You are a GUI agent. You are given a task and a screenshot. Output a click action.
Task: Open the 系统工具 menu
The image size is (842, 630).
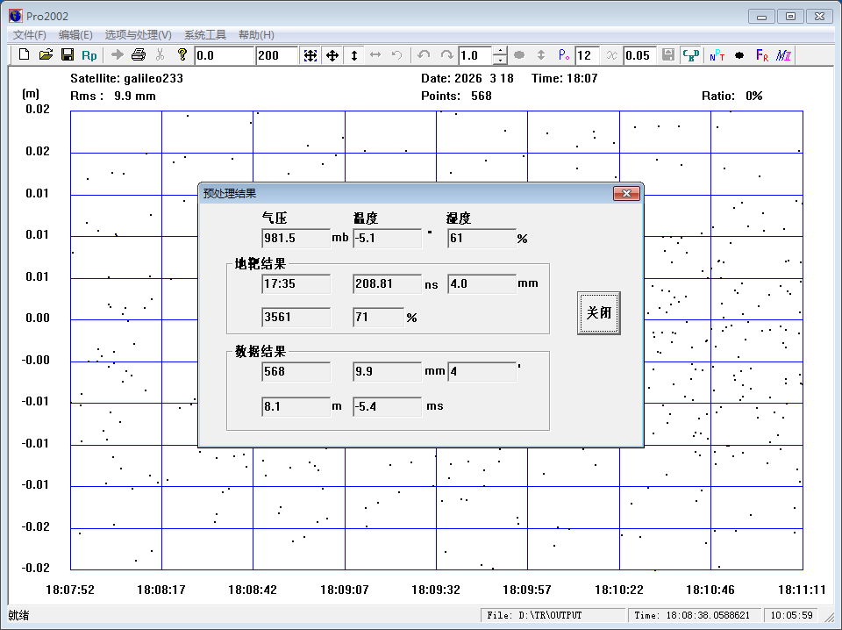[x=204, y=35]
